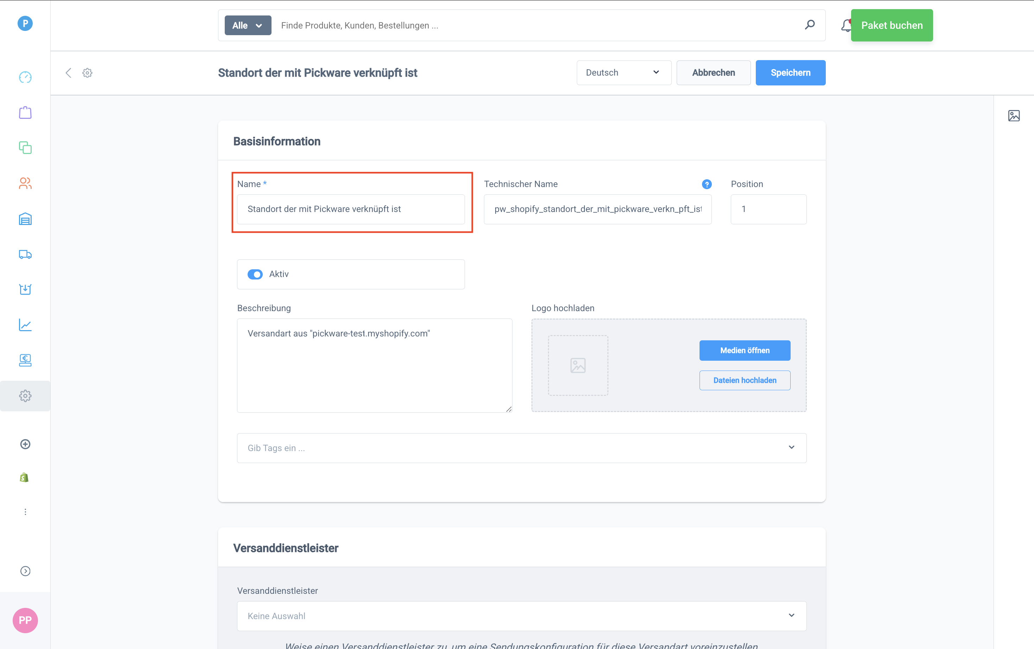Viewport: 1034px width, 649px height.
Task: Click the Medien öffnen button
Action: (x=745, y=350)
